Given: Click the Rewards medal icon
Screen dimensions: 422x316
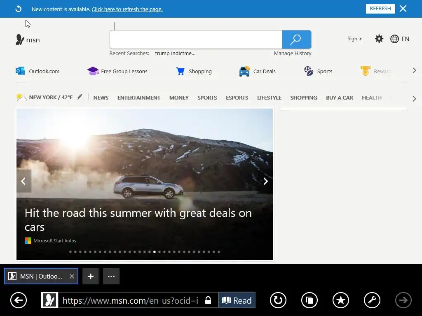Looking at the screenshot, I should pyautogui.click(x=366, y=71).
